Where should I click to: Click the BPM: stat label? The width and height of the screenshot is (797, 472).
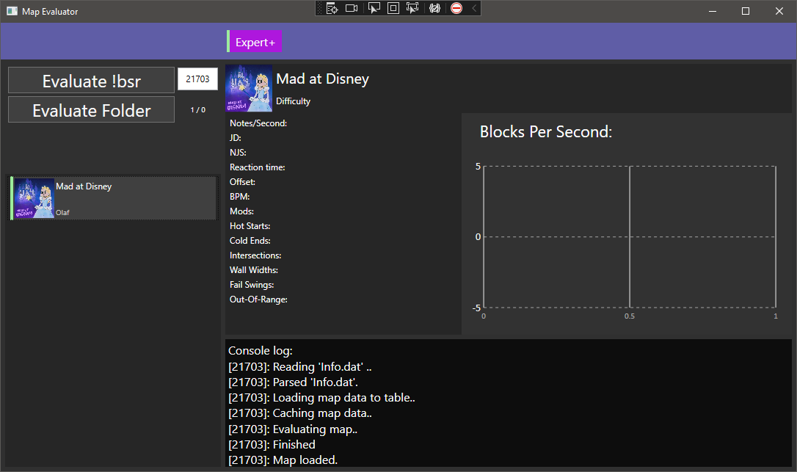point(239,196)
